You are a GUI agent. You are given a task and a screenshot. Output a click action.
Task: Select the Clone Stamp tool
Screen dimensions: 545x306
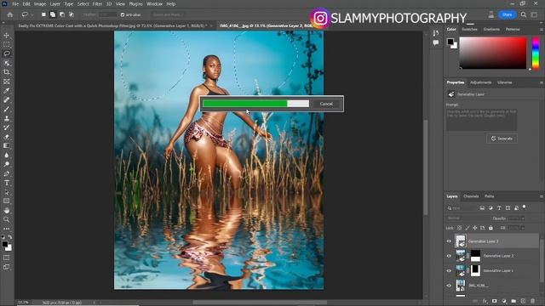tap(7, 118)
